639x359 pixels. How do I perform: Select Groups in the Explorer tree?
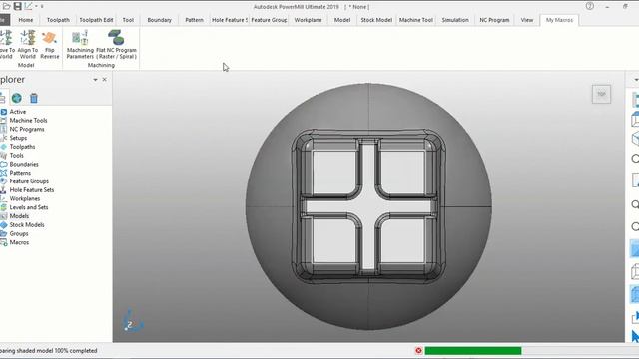pyautogui.click(x=19, y=234)
